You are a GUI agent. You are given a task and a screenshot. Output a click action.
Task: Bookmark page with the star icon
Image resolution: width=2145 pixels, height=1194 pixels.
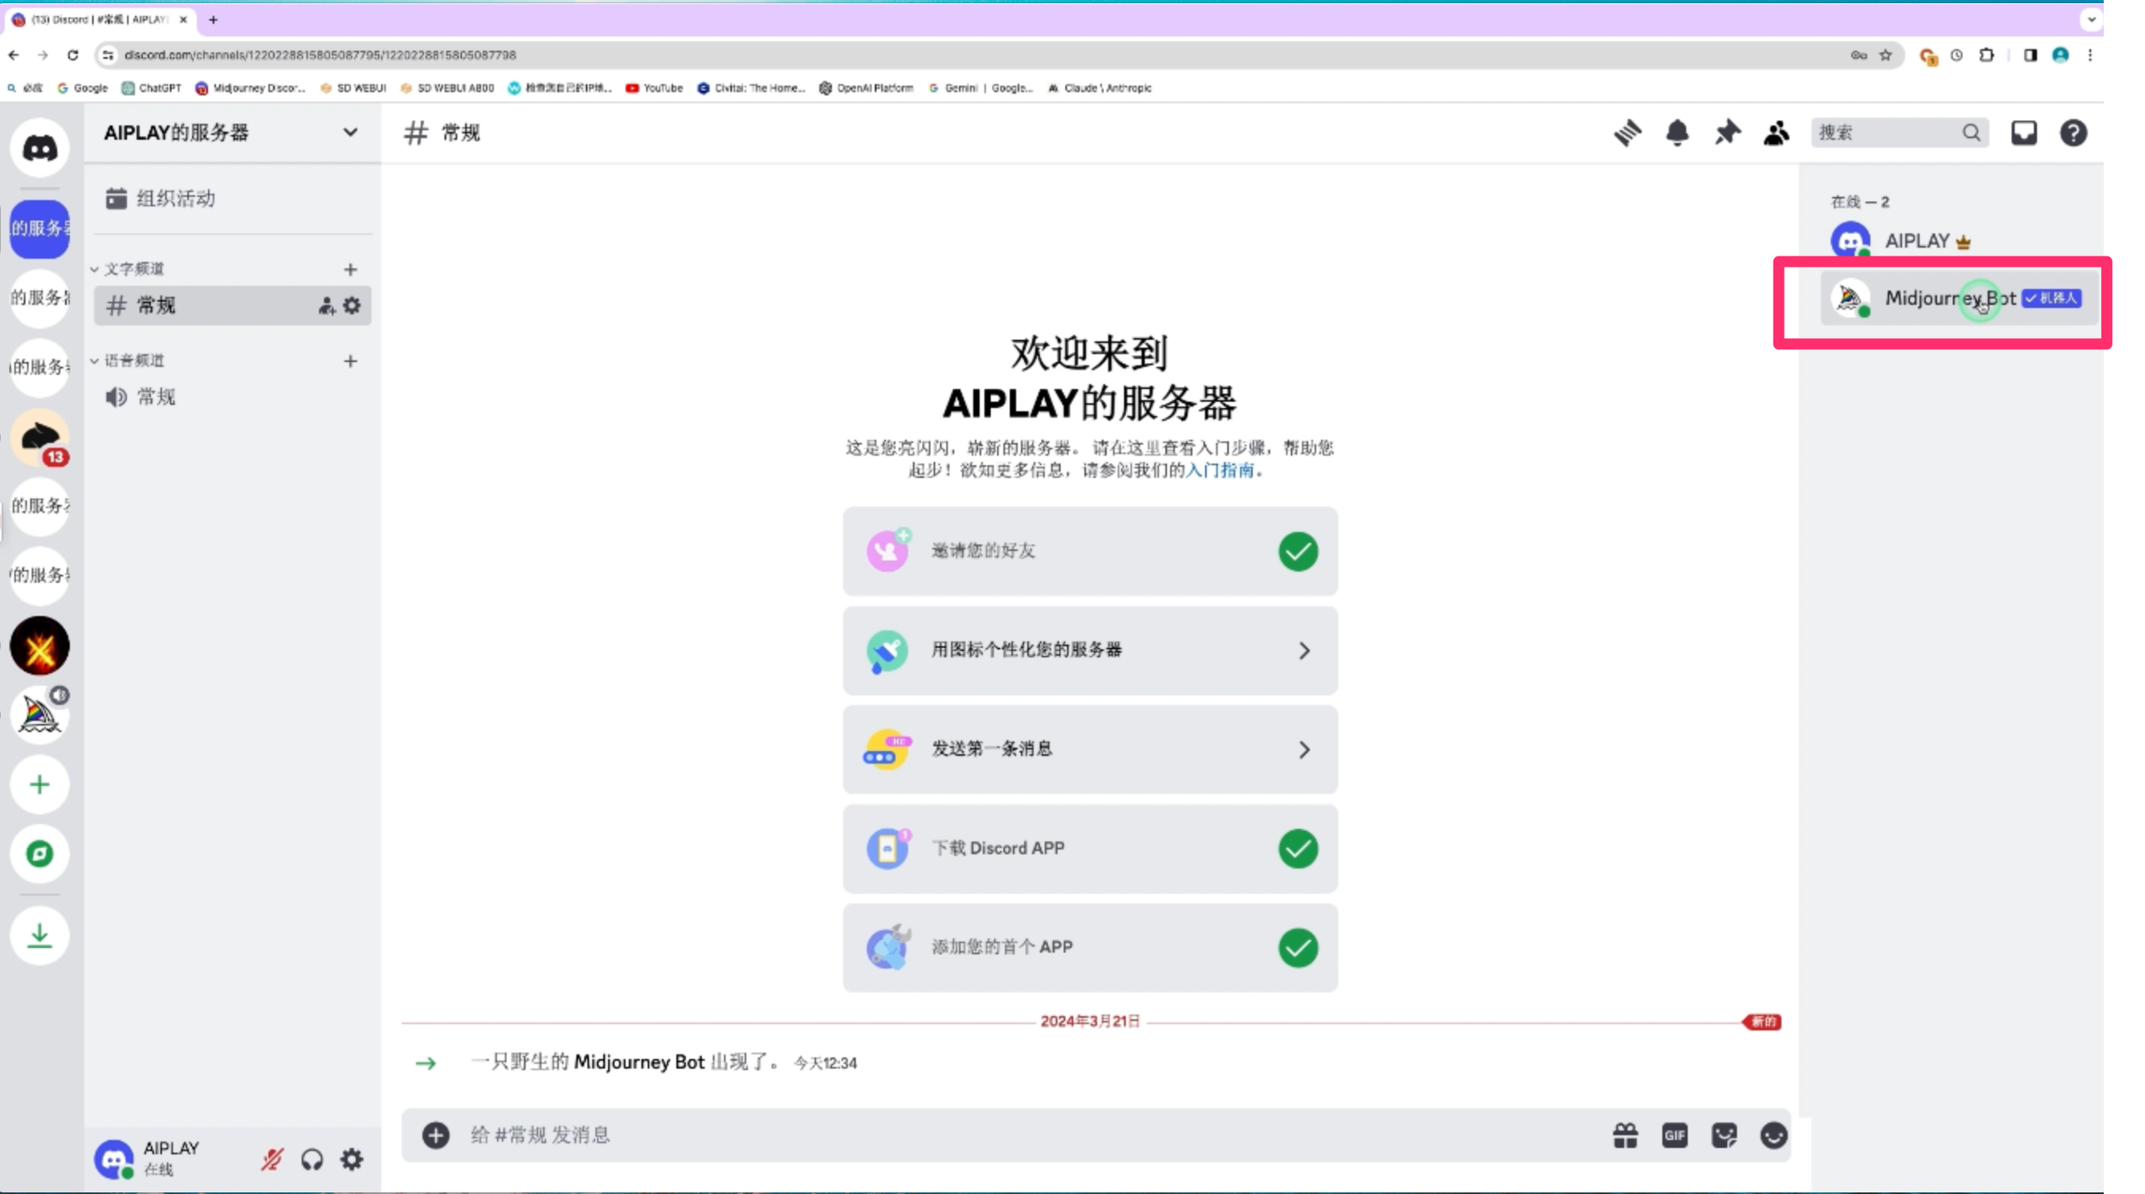point(1885,55)
